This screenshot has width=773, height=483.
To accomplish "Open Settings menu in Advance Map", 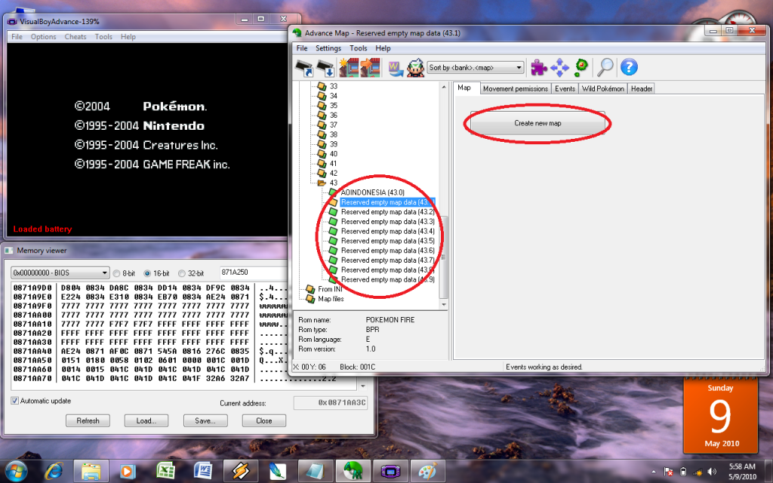I will (328, 48).
